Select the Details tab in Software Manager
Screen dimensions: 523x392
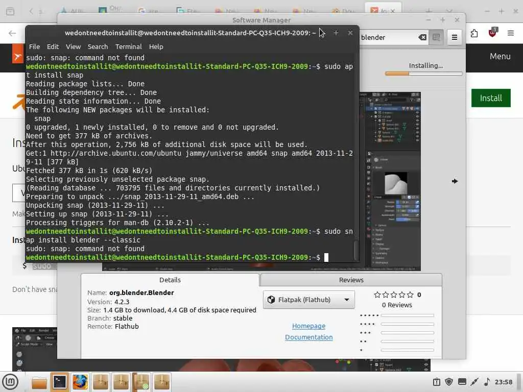170,280
